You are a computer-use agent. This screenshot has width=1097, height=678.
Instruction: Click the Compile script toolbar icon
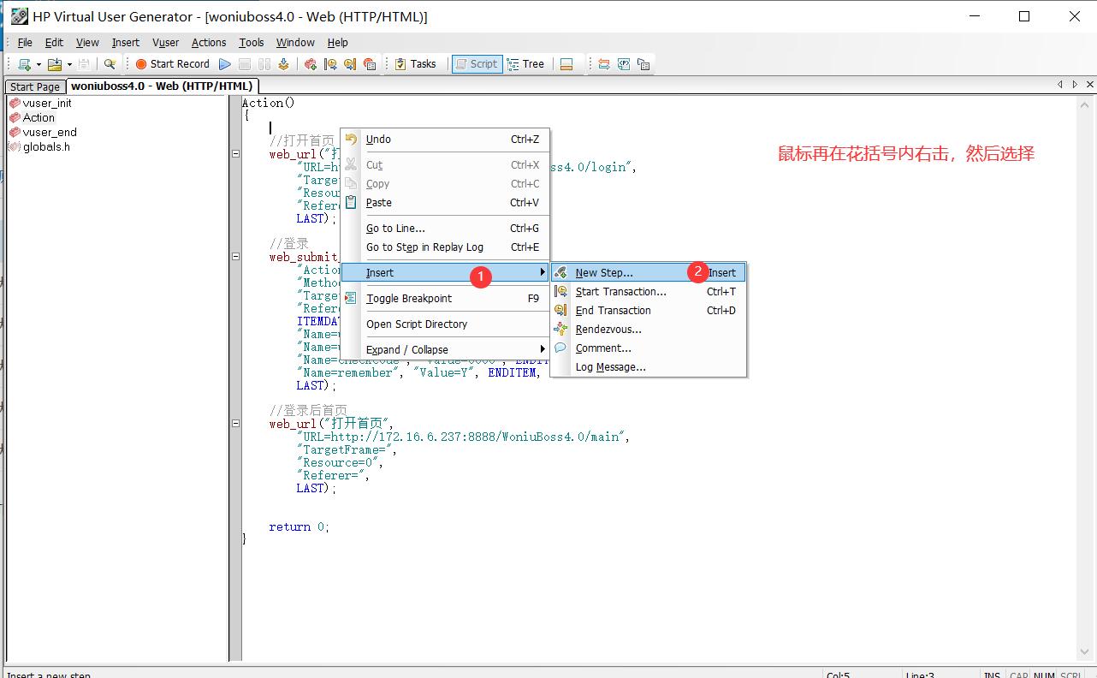[283, 64]
